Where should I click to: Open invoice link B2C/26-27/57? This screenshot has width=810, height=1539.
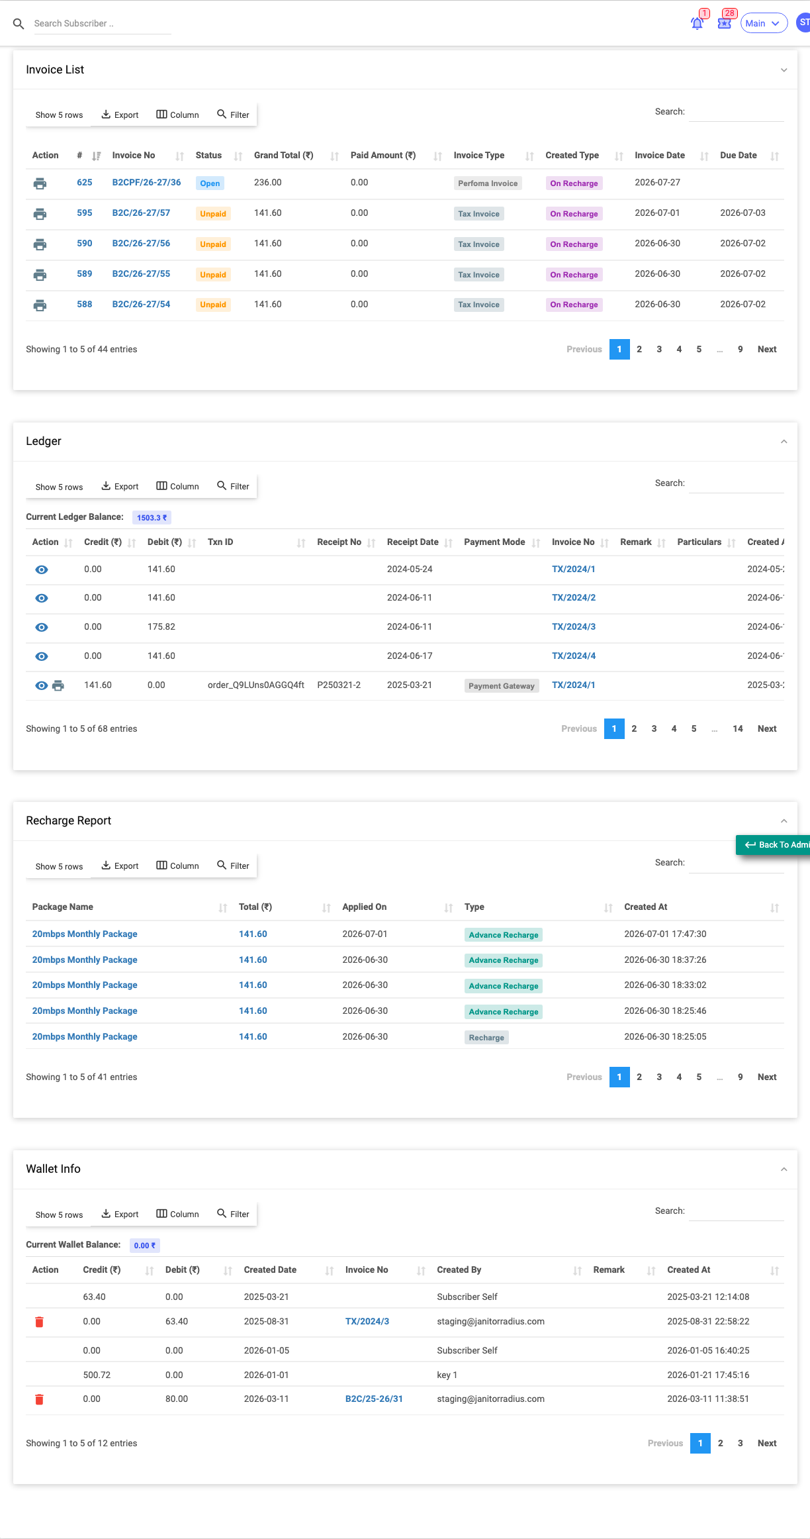141,213
